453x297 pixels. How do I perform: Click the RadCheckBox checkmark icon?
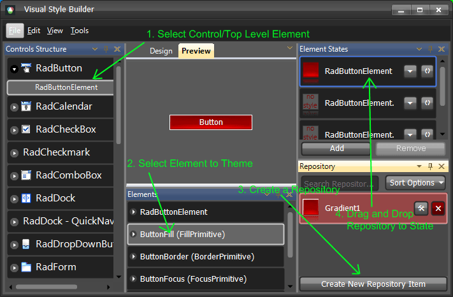pos(26,129)
